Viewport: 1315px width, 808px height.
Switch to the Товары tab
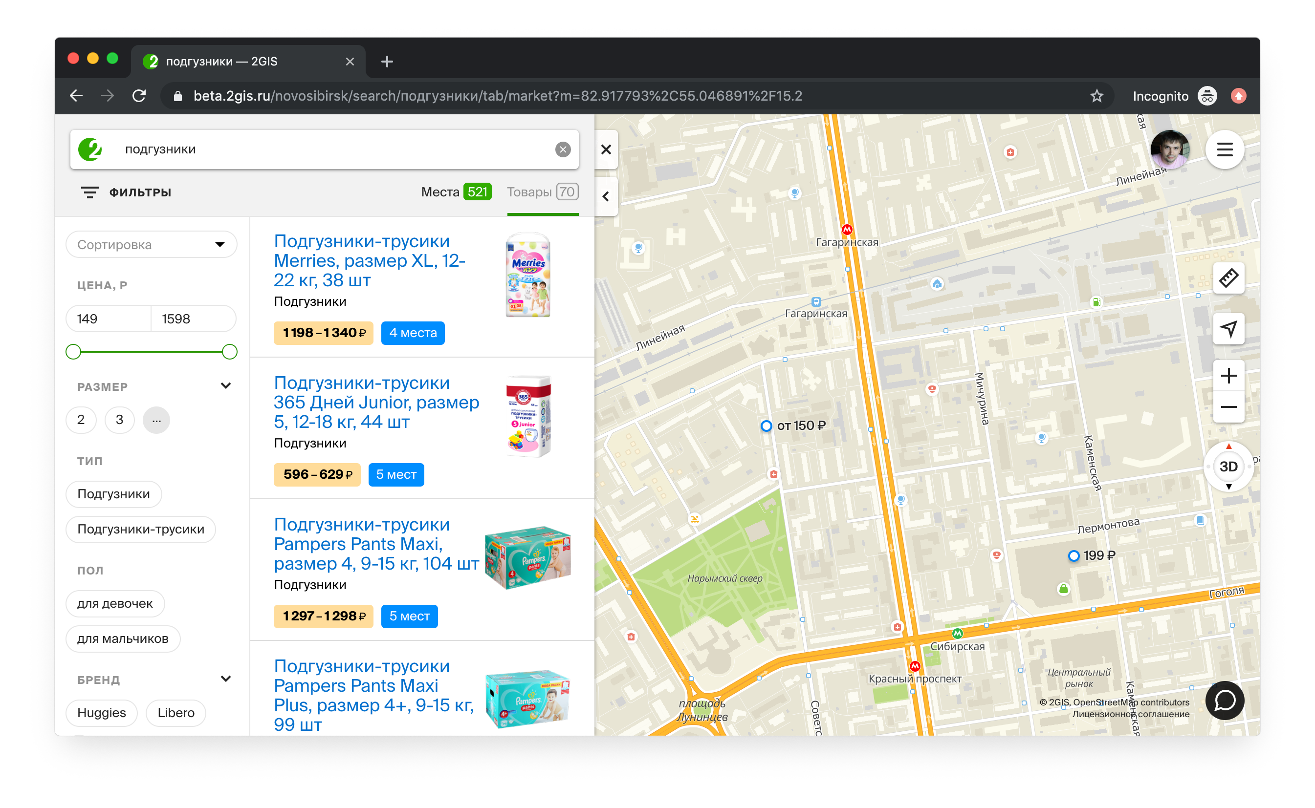542,192
